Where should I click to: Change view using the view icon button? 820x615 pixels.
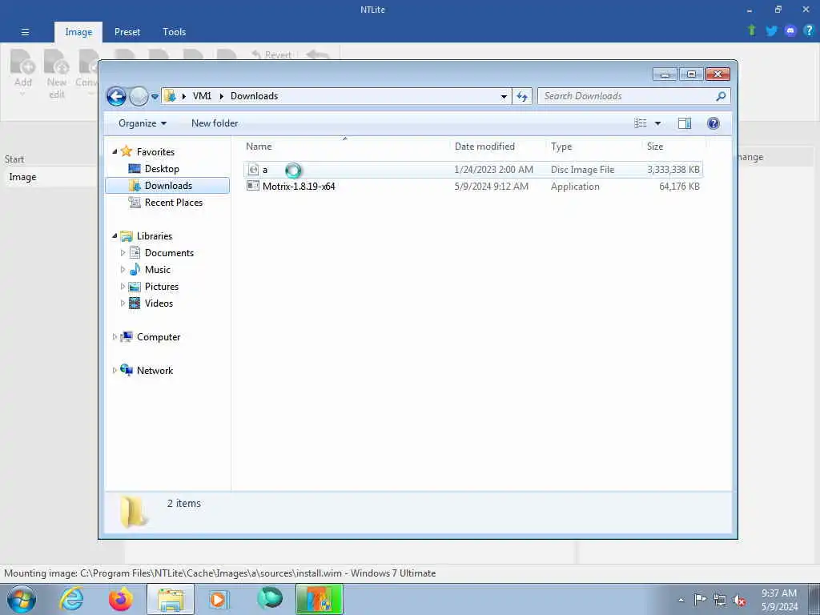pos(641,123)
